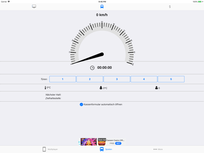Click the Caesars Casino ad title text
The height and width of the screenshot is (153, 204).
(x=115, y=140)
